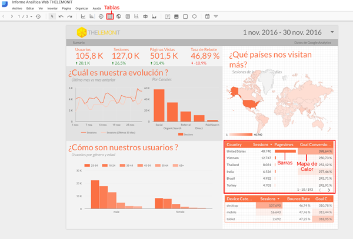Open the date range dropdown arrow
The width and height of the screenshot is (353, 239).
point(332,32)
